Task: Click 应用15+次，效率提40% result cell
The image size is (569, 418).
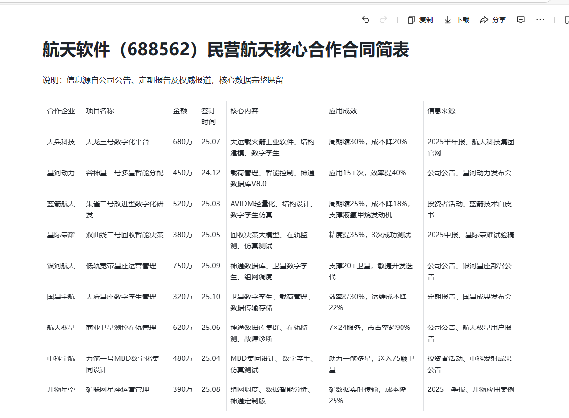Action: (x=374, y=178)
